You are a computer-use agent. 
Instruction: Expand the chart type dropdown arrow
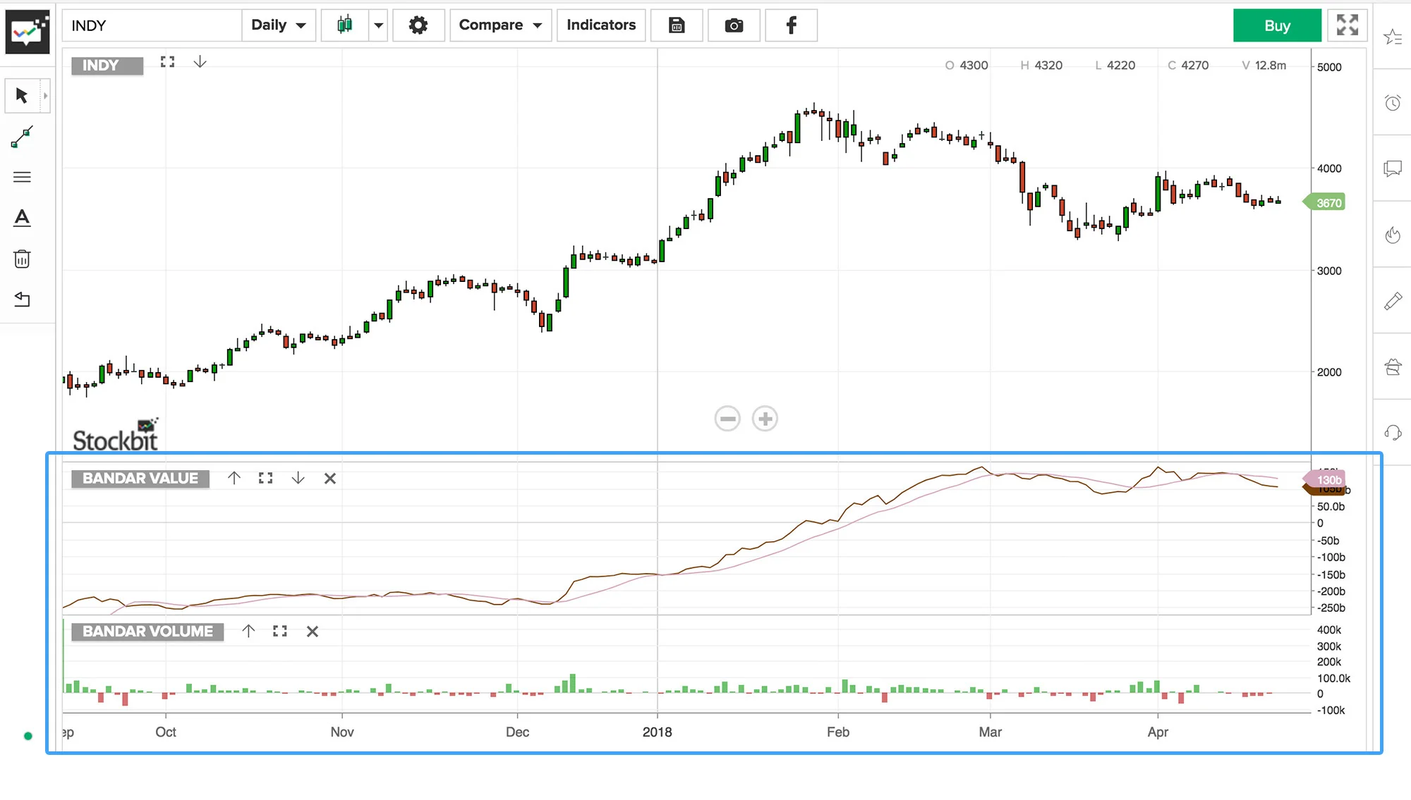tap(379, 25)
